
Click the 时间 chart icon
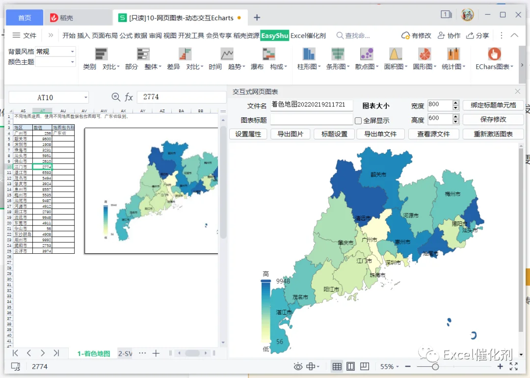(x=227, y=54)
